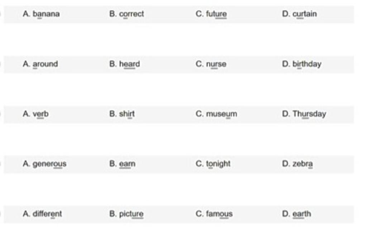
Task: Select answer A. around
Action: click(x=40, y=64)
